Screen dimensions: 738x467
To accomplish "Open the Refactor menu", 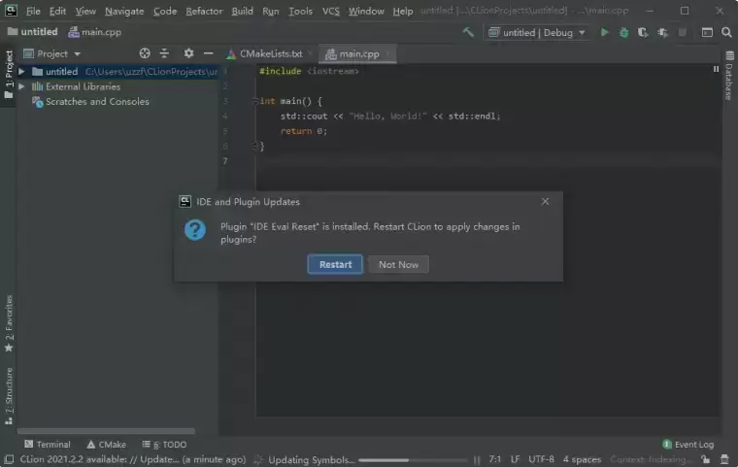I will (x=204, y=11).
